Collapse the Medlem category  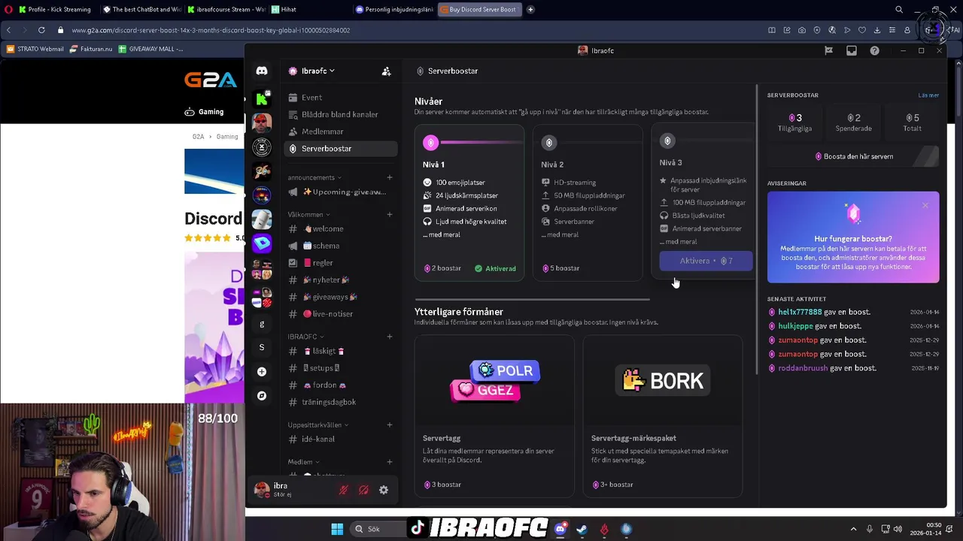303,461
